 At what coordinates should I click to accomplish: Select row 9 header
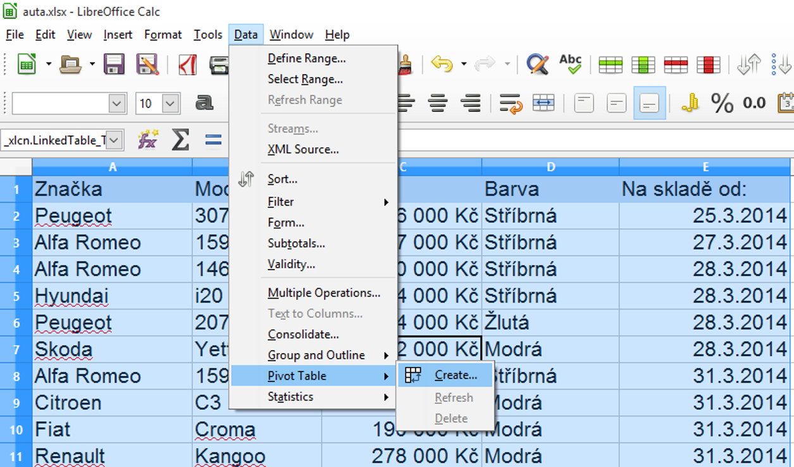tap(16, 403)
